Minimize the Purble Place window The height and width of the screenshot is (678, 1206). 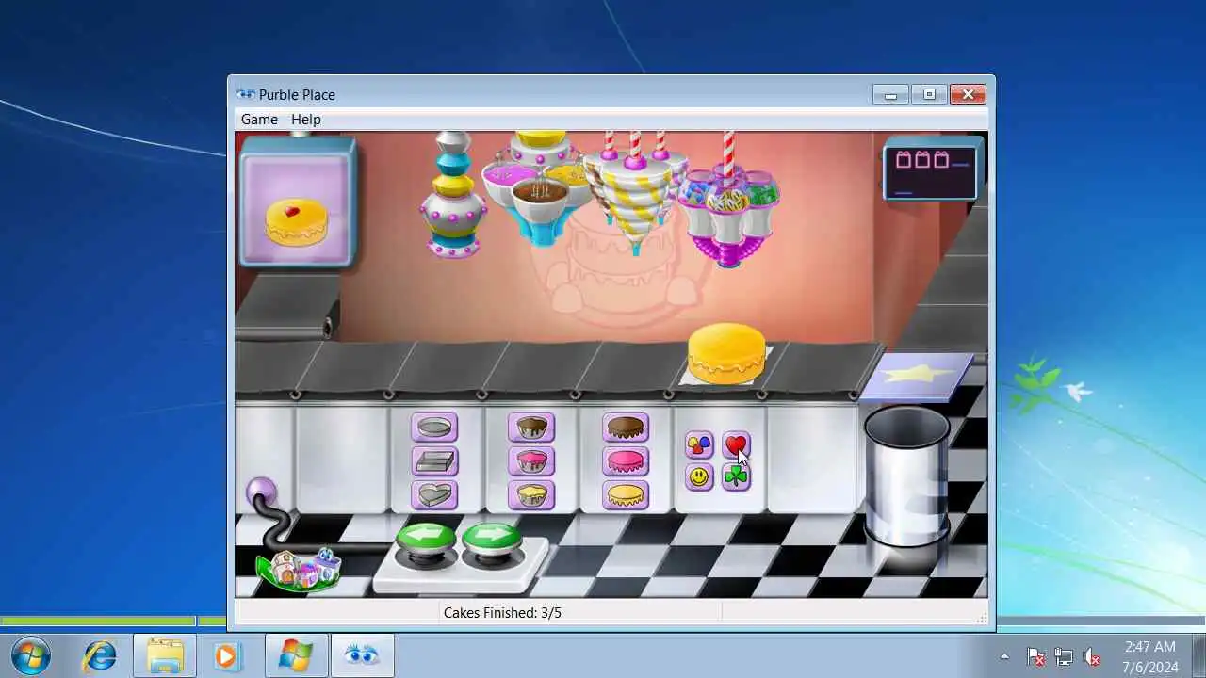click(890, 94)
